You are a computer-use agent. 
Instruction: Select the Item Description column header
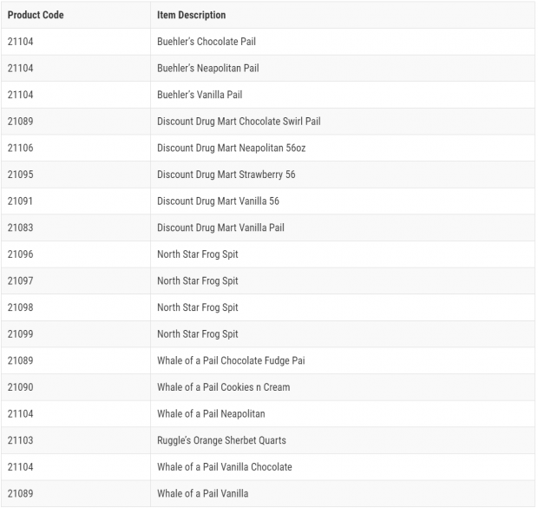coord(192,15)
